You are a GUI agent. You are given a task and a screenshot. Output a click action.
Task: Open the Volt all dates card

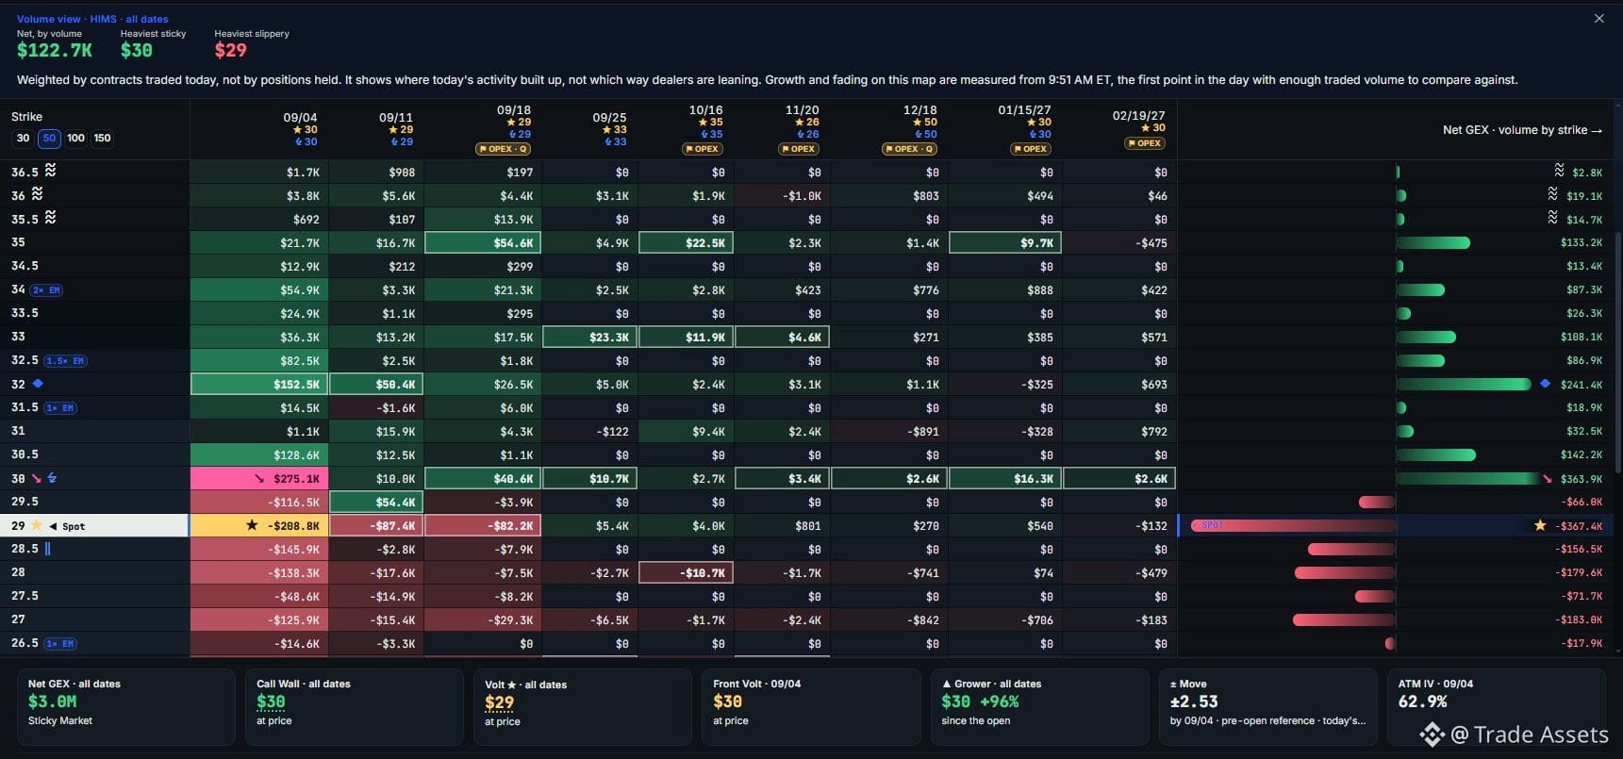pos(583,706)
